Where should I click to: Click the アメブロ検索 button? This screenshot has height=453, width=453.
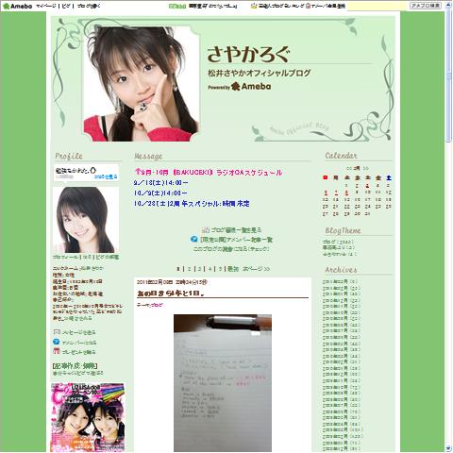click(426, 6)
